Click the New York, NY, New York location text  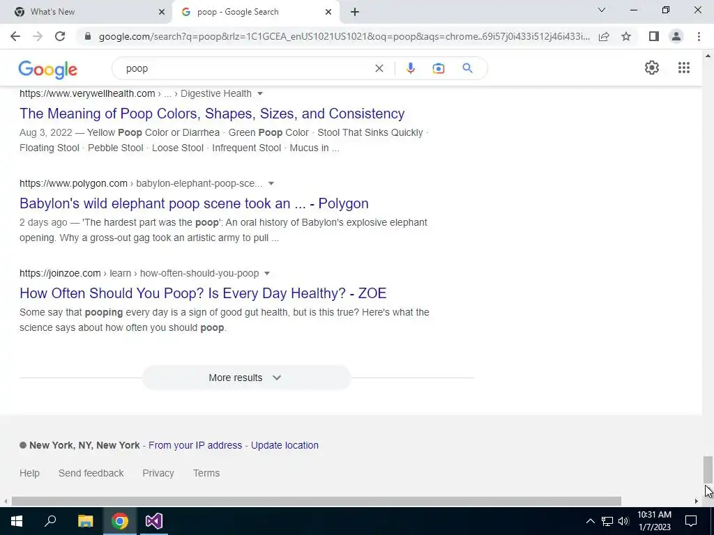[x=84, y=445]
